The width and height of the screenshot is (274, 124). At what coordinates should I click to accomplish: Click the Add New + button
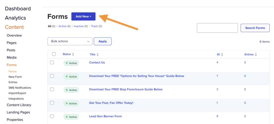coord(83,16)
